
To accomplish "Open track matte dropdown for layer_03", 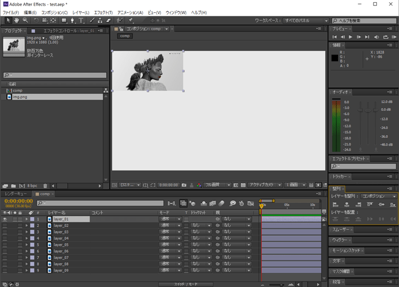I will pyautogui.click(x=201, y=232).
